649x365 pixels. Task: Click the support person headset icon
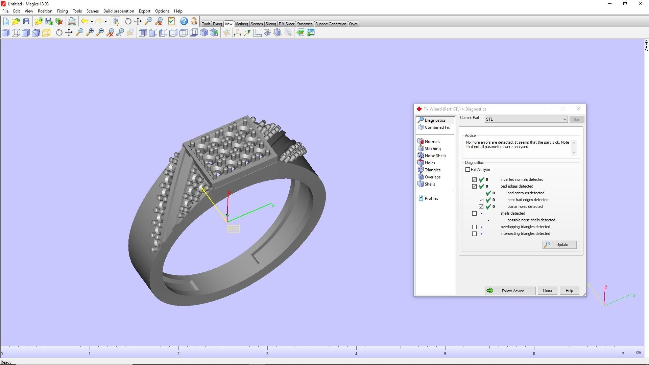(194, 22)
